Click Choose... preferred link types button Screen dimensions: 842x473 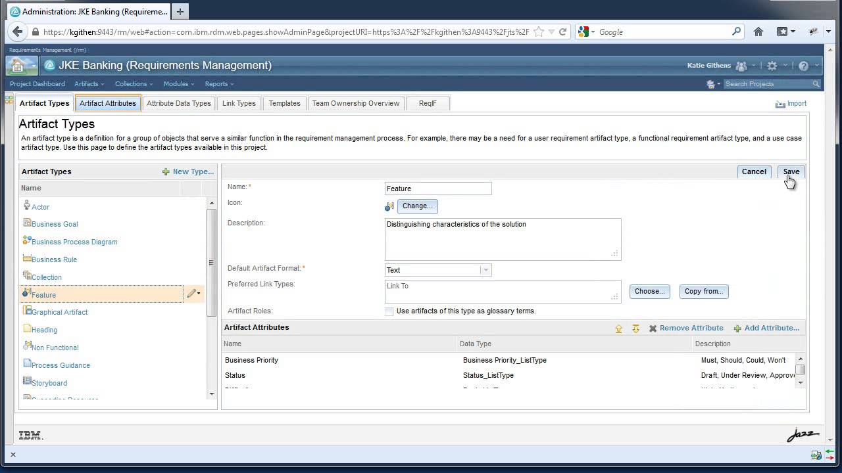[x=649, y=291]
